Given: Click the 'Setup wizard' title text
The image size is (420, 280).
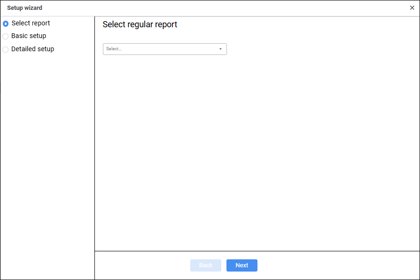Looking at the screenshot, I should point(24,8).
